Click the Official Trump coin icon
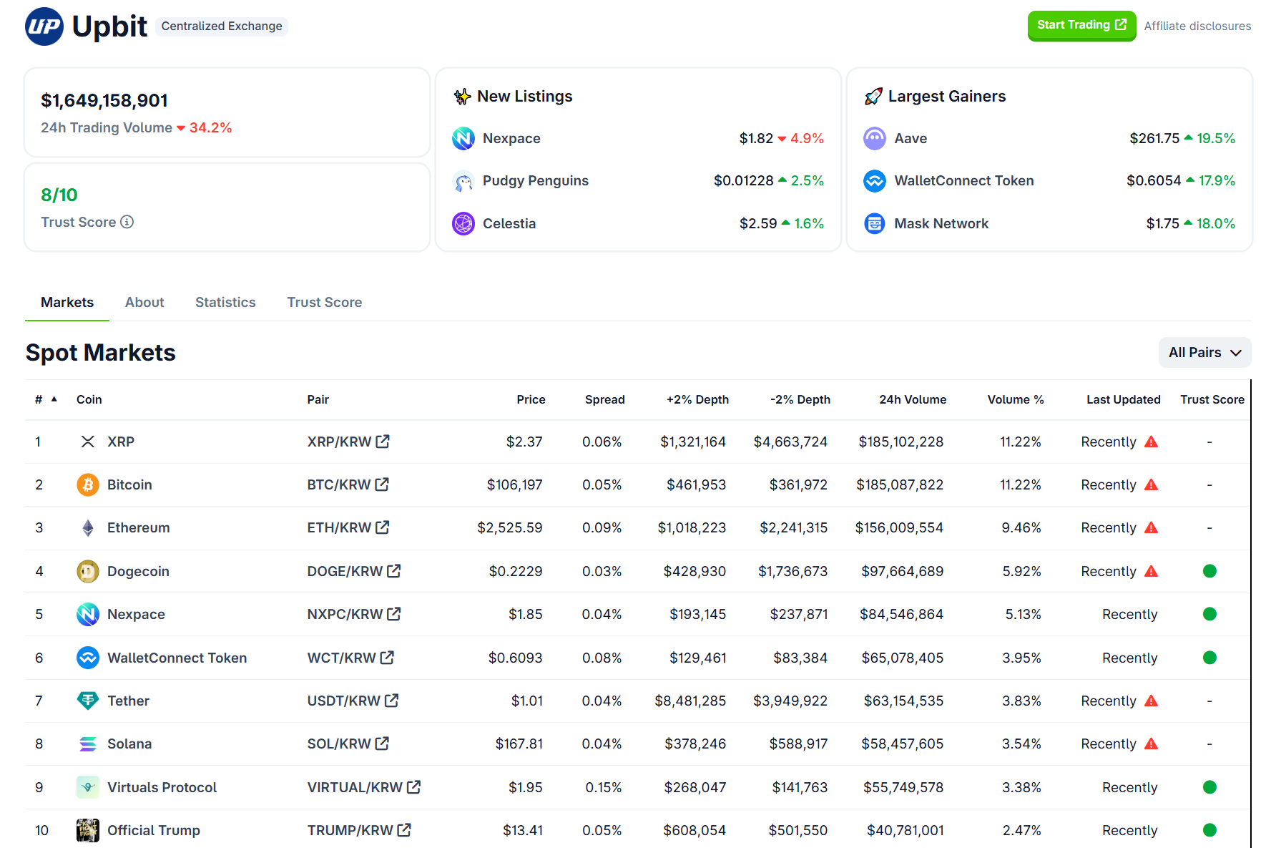This screenshot has height=848, width=1276. 88,830
